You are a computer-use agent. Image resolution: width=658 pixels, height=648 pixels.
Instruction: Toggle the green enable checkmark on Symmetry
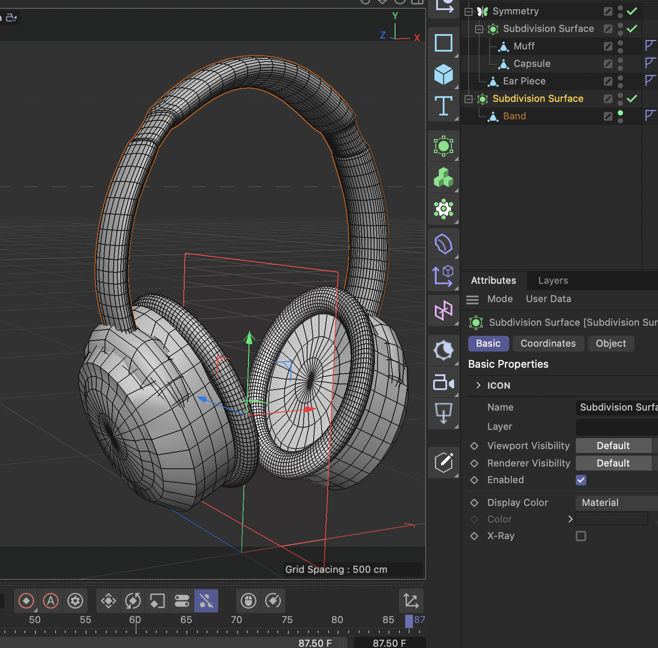632,11
